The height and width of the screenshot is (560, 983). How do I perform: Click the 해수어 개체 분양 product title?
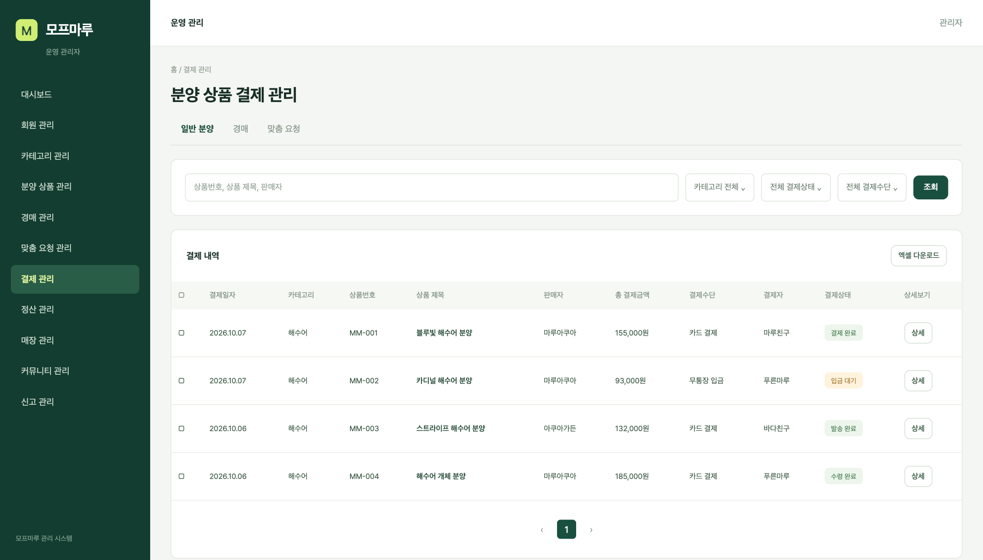pos(441,476)
